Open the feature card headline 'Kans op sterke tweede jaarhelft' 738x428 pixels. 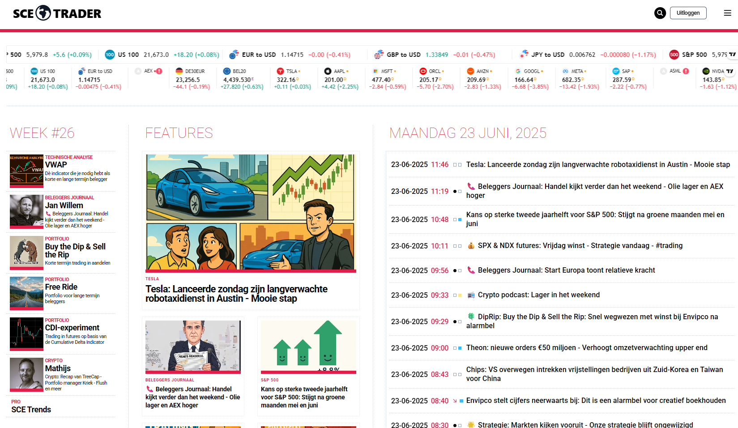[x=304, y=397]
